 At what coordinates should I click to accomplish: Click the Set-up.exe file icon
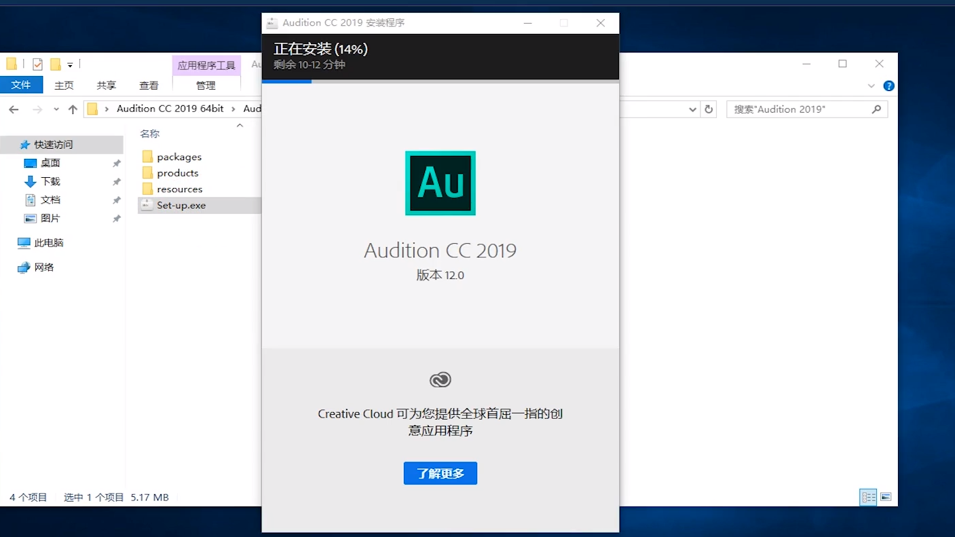[147, 205]
